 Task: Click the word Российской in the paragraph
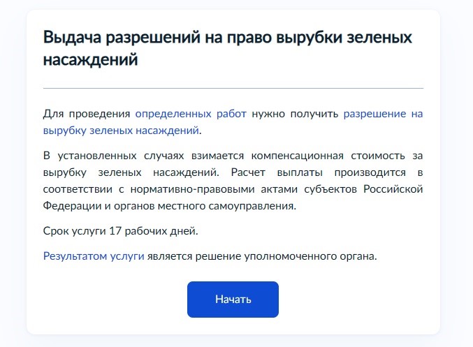click(x=393, y=189)
